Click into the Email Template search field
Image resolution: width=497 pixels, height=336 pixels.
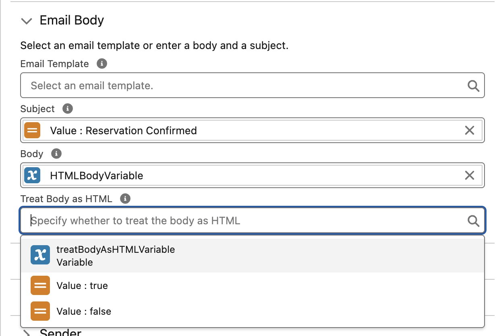click(242, 85)
